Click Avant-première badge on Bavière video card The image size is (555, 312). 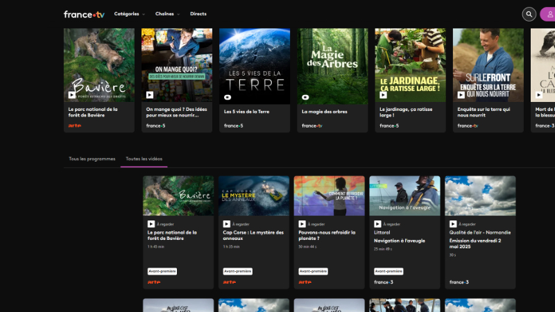(161, 271)
